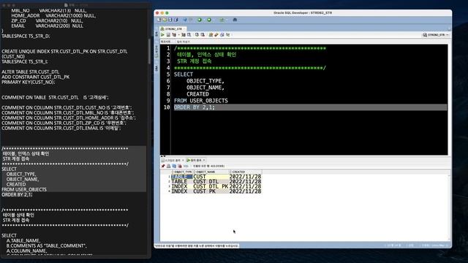Pin the query result with red pin icon
Image resolution: width=468 pixels, height=263 pixels.
click(x=163, y=166)
